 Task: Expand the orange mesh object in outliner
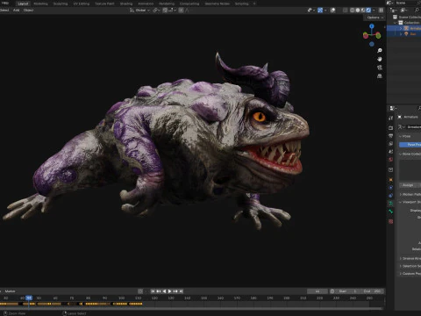click(x=401, y=34)
